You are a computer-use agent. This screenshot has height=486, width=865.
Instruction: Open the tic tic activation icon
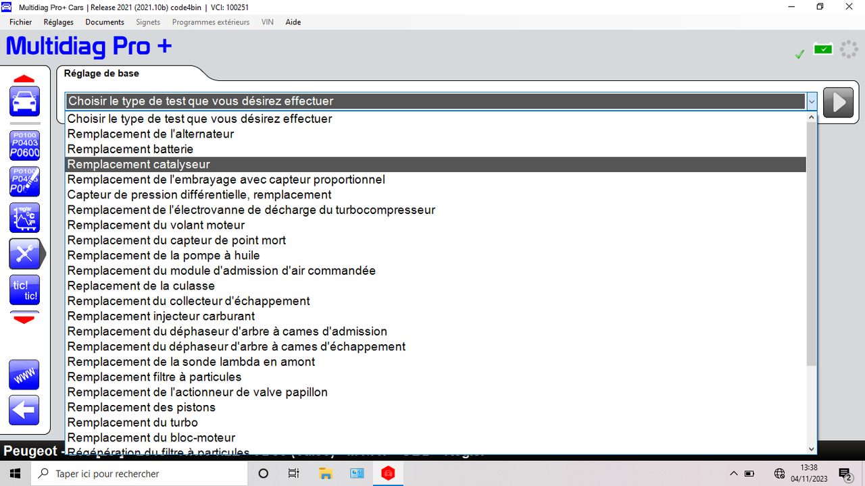pos(24,290)
